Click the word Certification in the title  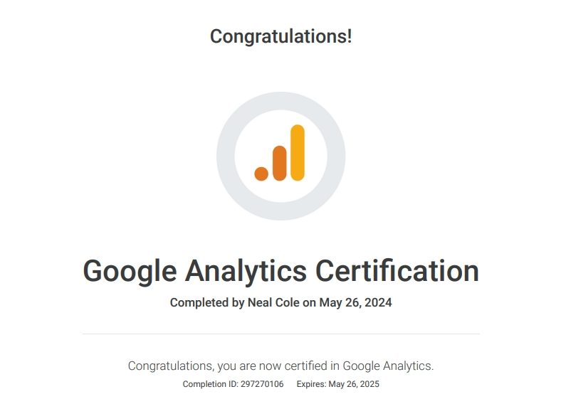[x=397, y=271]
